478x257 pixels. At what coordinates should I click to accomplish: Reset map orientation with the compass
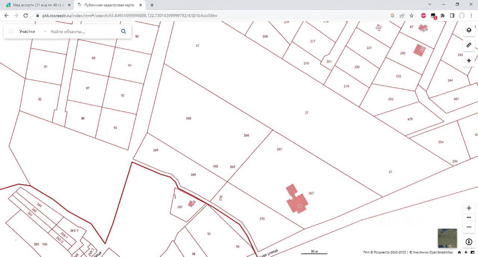click(469, 242)
